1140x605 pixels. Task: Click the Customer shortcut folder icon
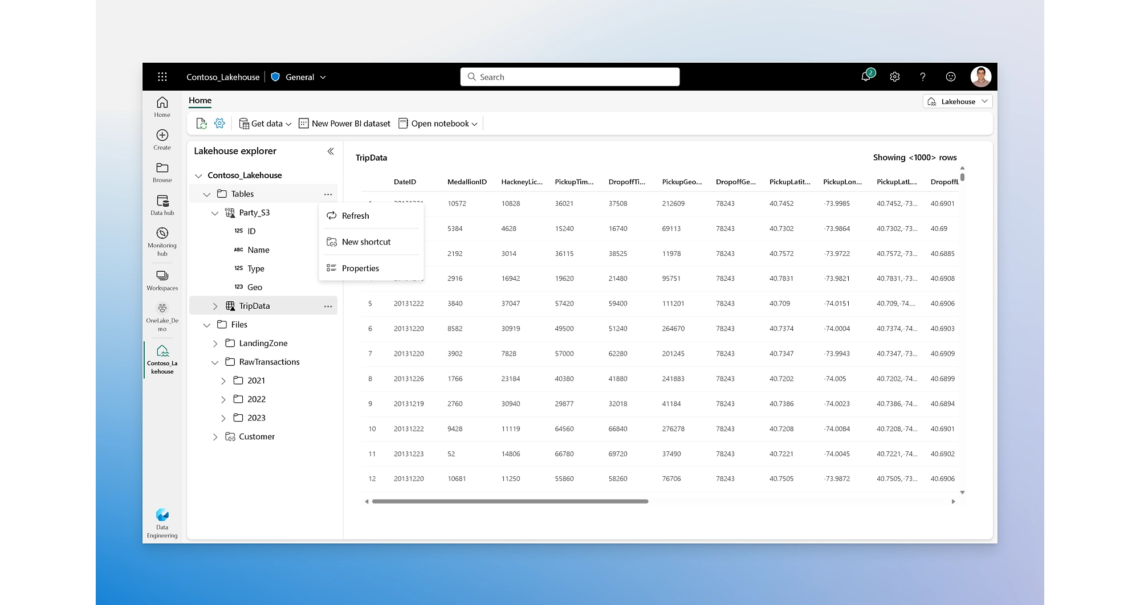click(x=230, y=436)
